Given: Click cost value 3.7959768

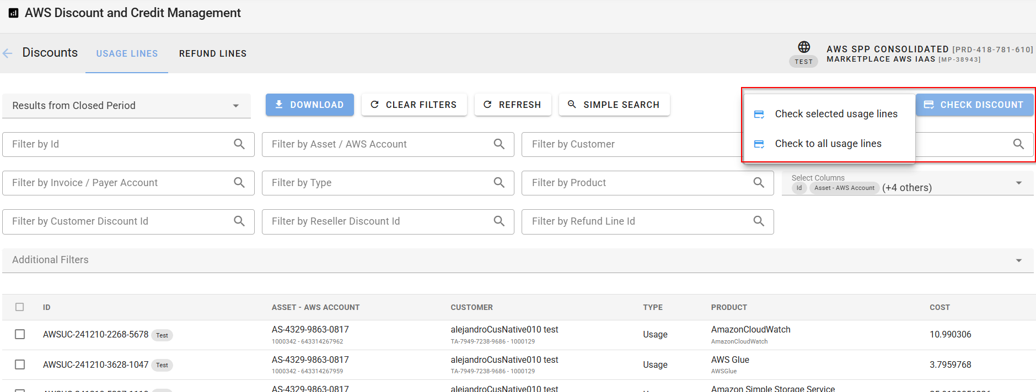Looking at the screenshot, I should 950,364.
